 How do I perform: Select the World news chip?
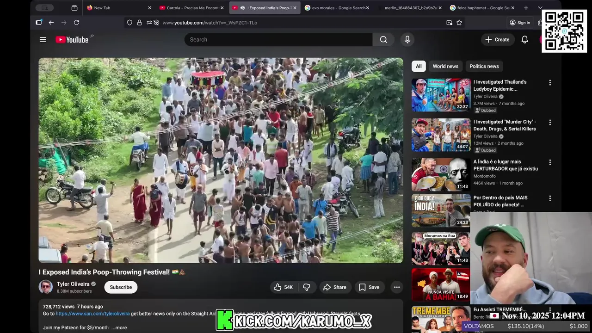pyautogui.click(x=445, y=66)
